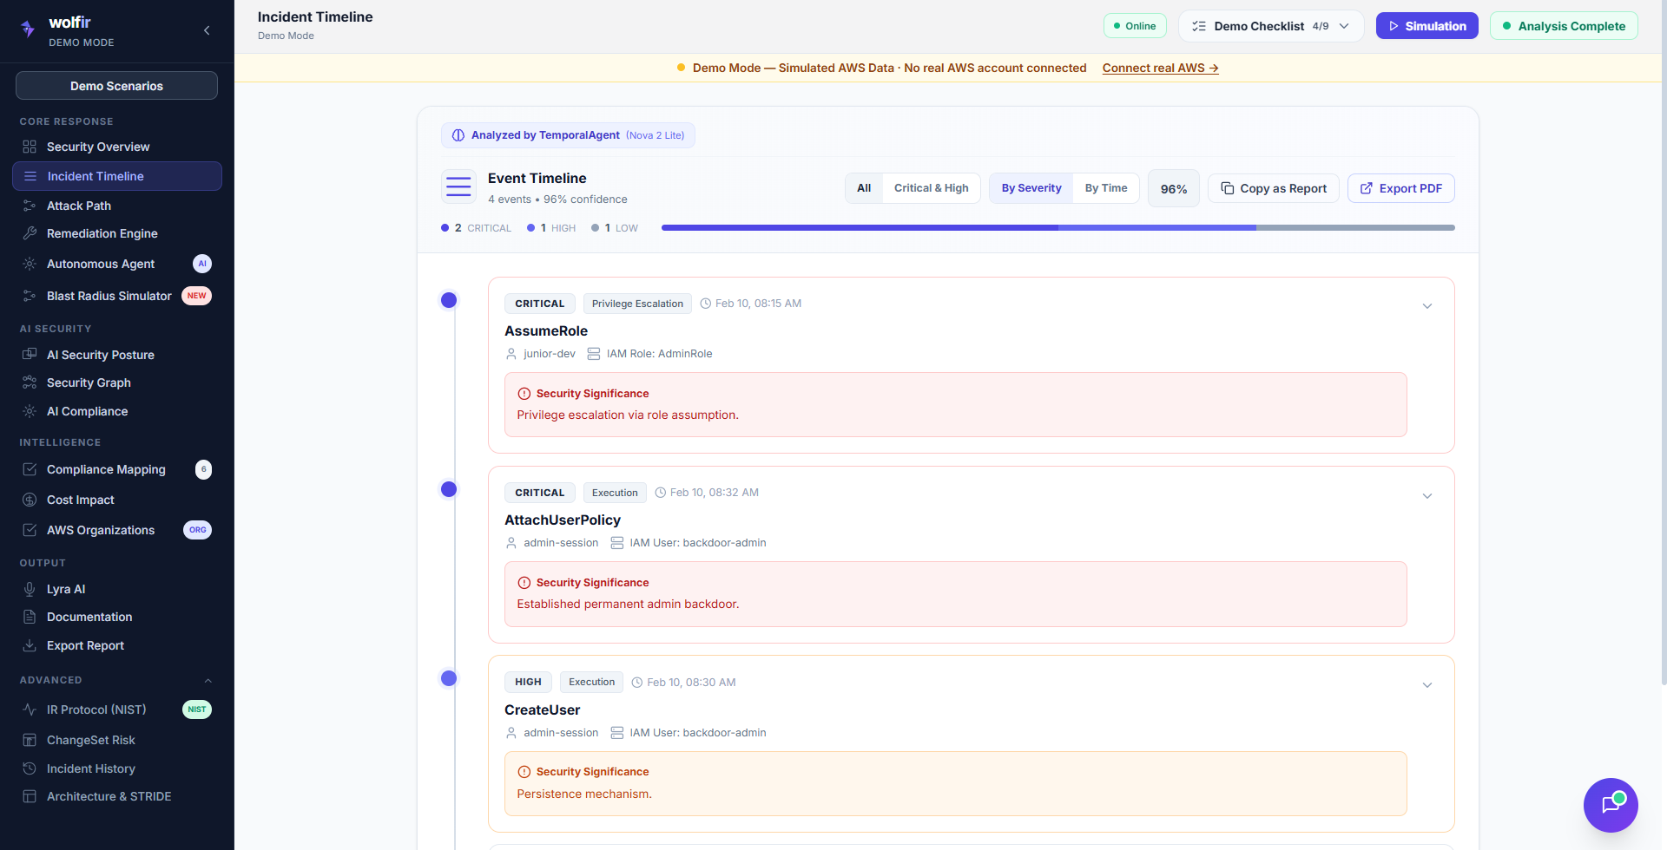Click the Analyzed by TemporalAgent badge
Image resolution: width=1667 pixels, height=850 pixels.
click(568, 135)
